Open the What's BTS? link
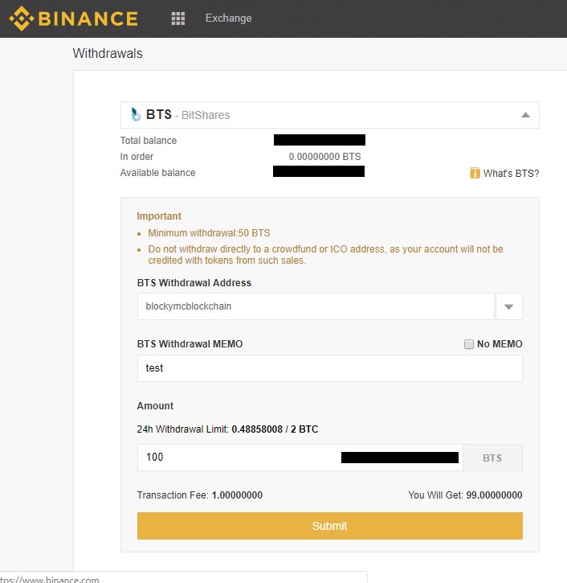The width and height of the screenshot is (567, 583). [x=511, y=173]
